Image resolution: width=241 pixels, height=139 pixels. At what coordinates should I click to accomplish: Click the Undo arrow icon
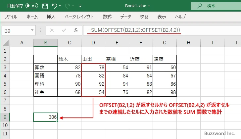click(x=55, y=6)
